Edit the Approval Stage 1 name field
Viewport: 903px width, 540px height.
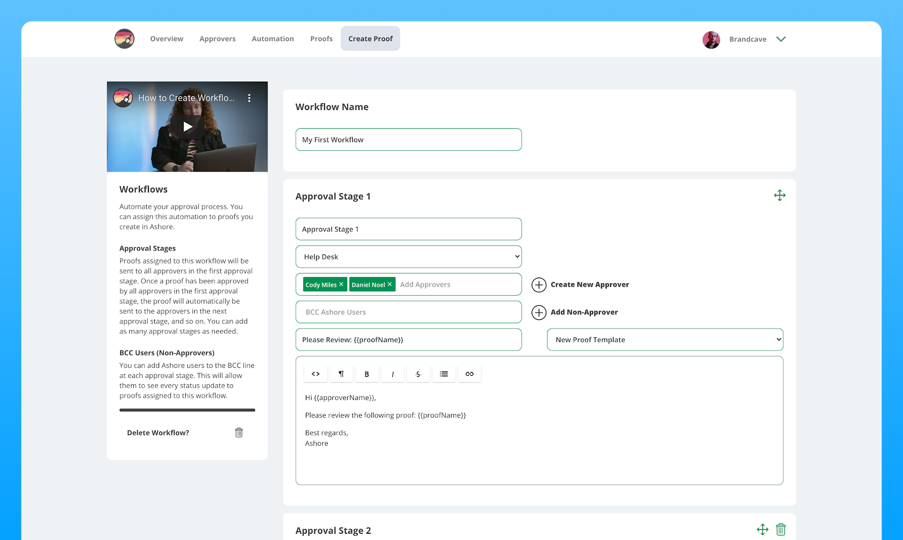409,229
